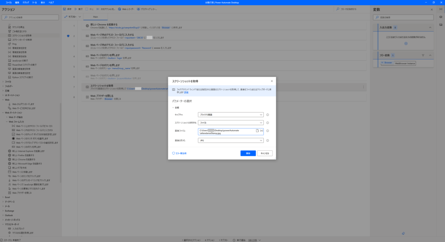Run the flow with 実行 button

coord(79,9)
